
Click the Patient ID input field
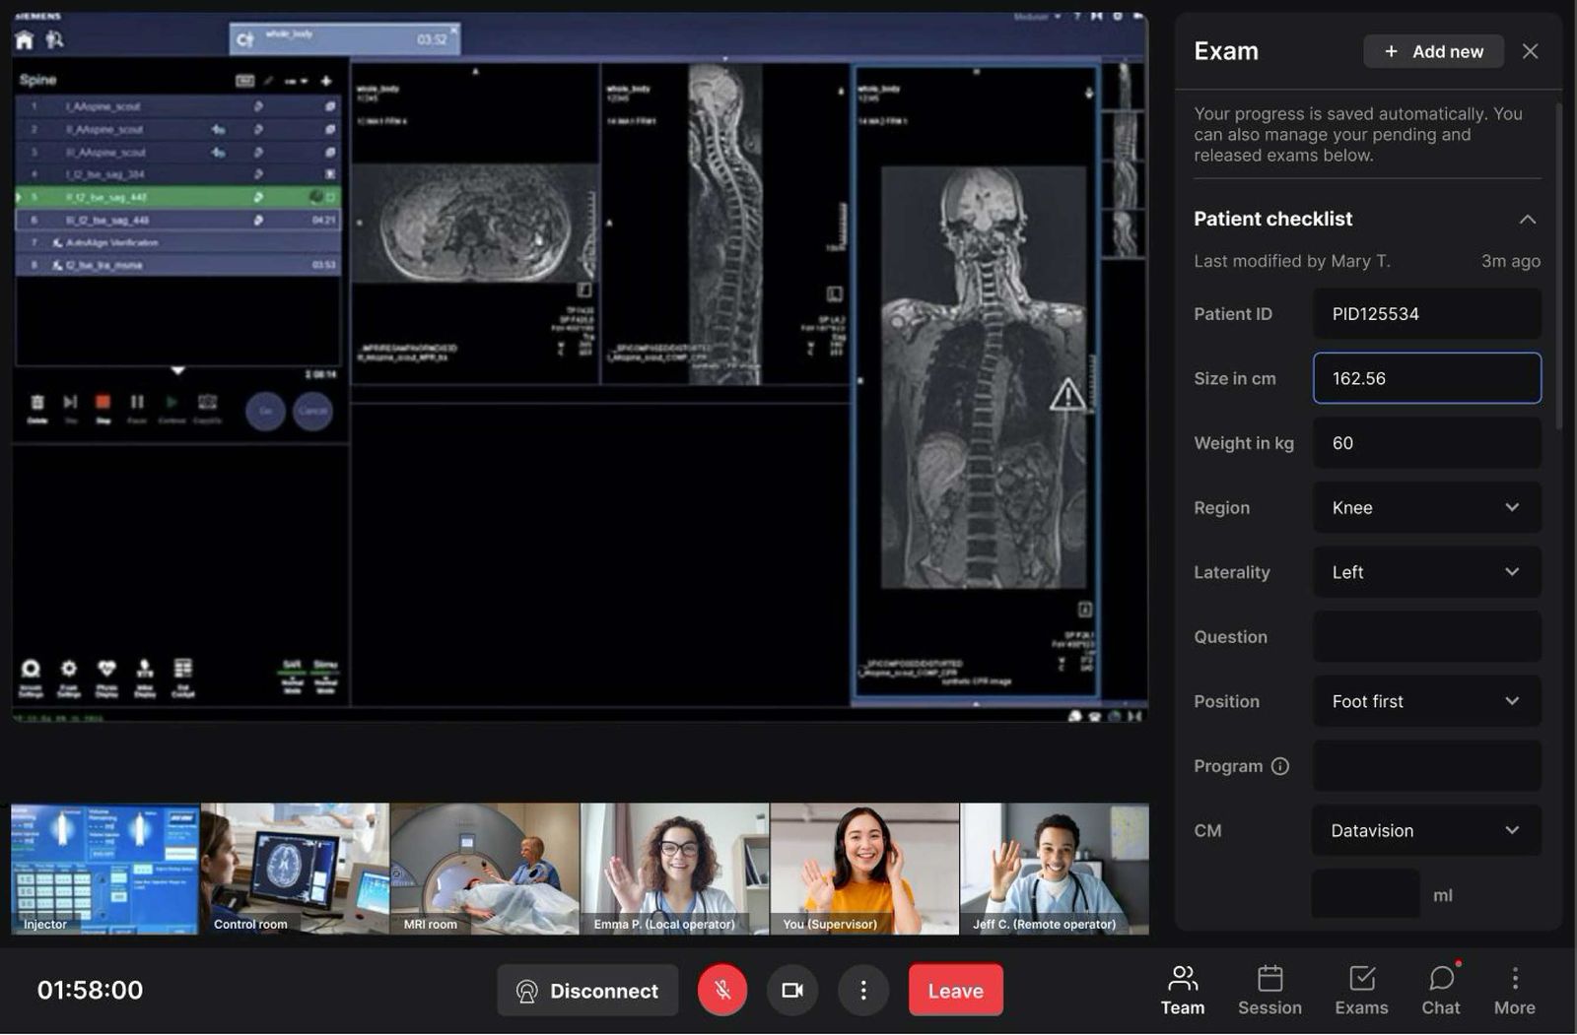(1426, 313)
